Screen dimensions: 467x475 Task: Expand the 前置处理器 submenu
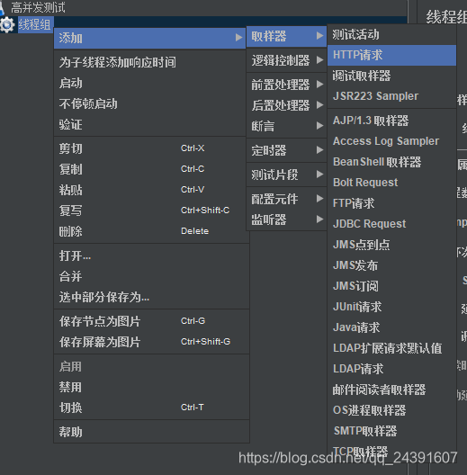point(286,85)
